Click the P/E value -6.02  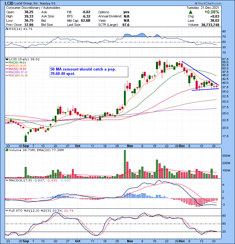(x=86, y=12)
